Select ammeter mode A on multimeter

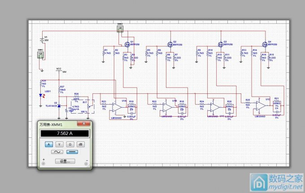coord(48,145)
